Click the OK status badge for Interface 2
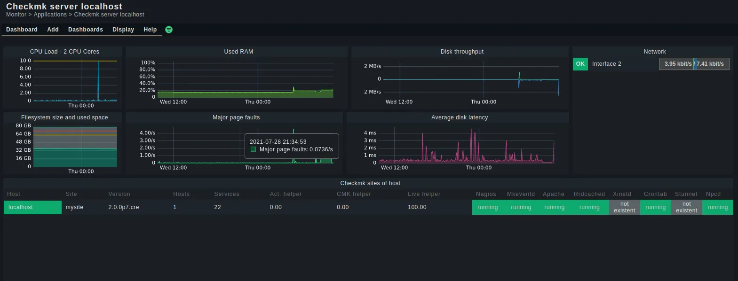Viewport: 738px width, 281px height. point(580,64)
